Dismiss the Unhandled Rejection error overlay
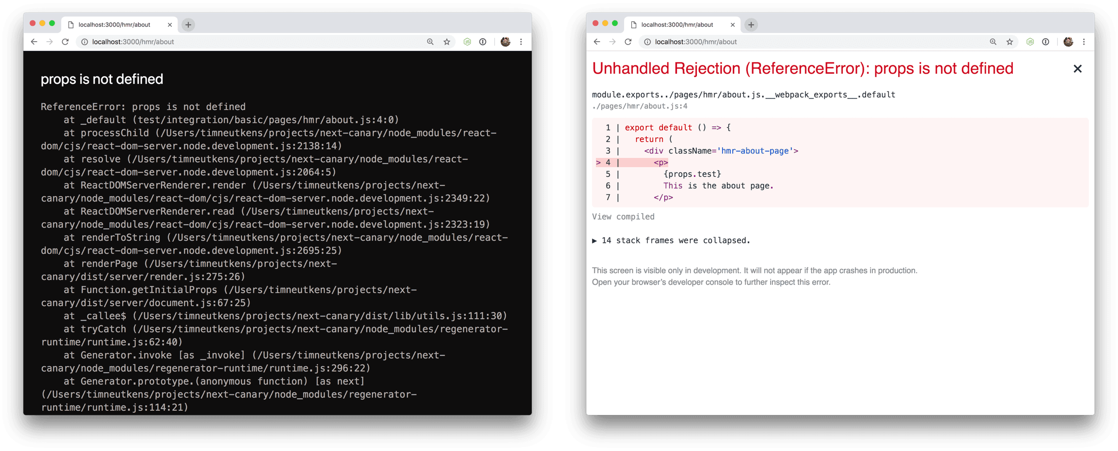Viewport: 1118px width, 451px height. [x=1077, y=68]
